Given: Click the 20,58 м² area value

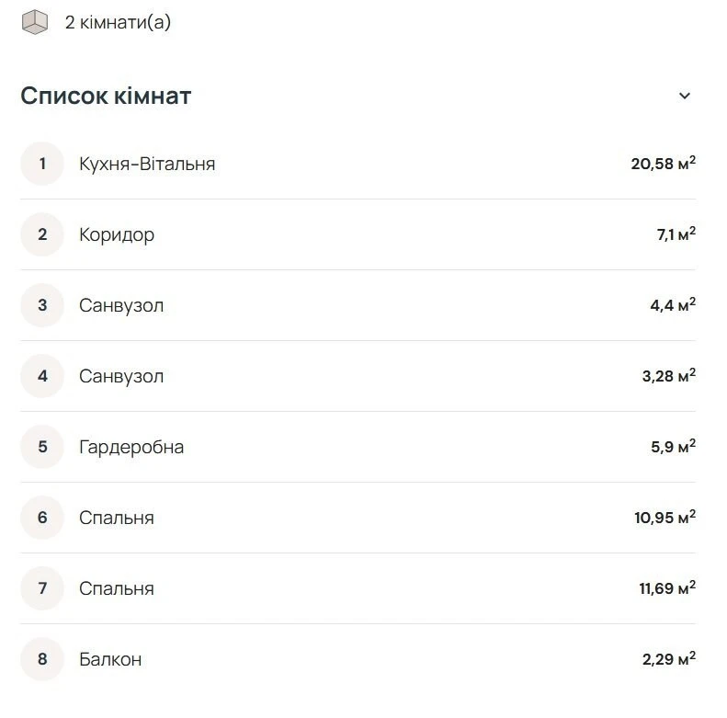Looking at the screenshot, I should tap(663, 164).
